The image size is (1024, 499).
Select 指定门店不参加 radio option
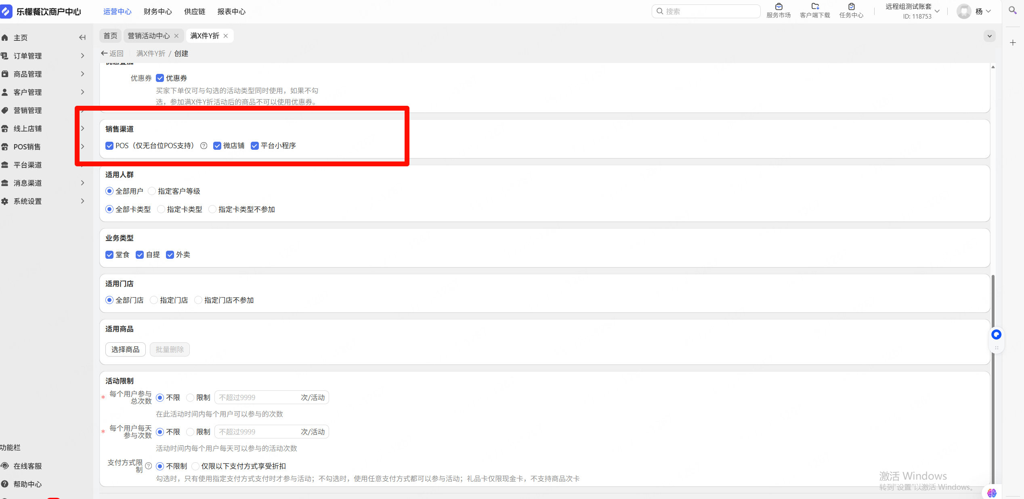tap(198, 300)
